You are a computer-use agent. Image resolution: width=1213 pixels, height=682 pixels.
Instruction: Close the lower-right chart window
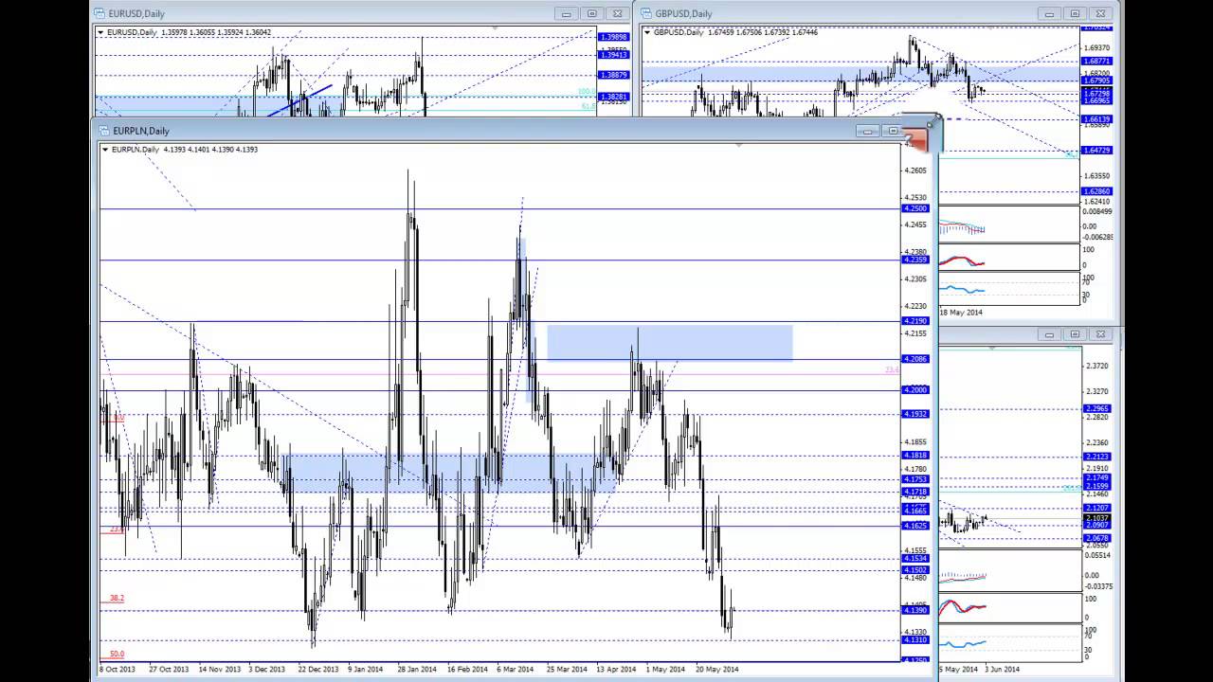(x=1100, y=334)
